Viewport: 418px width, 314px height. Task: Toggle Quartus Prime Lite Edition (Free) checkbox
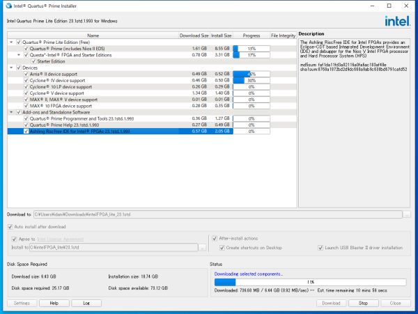(x=19, y=42)
